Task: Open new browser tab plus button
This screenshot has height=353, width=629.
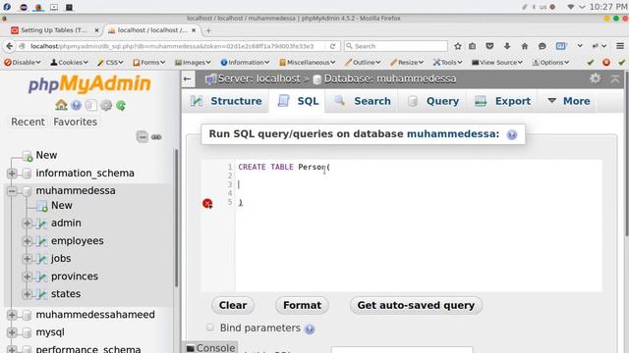Action: pos(208,30)
